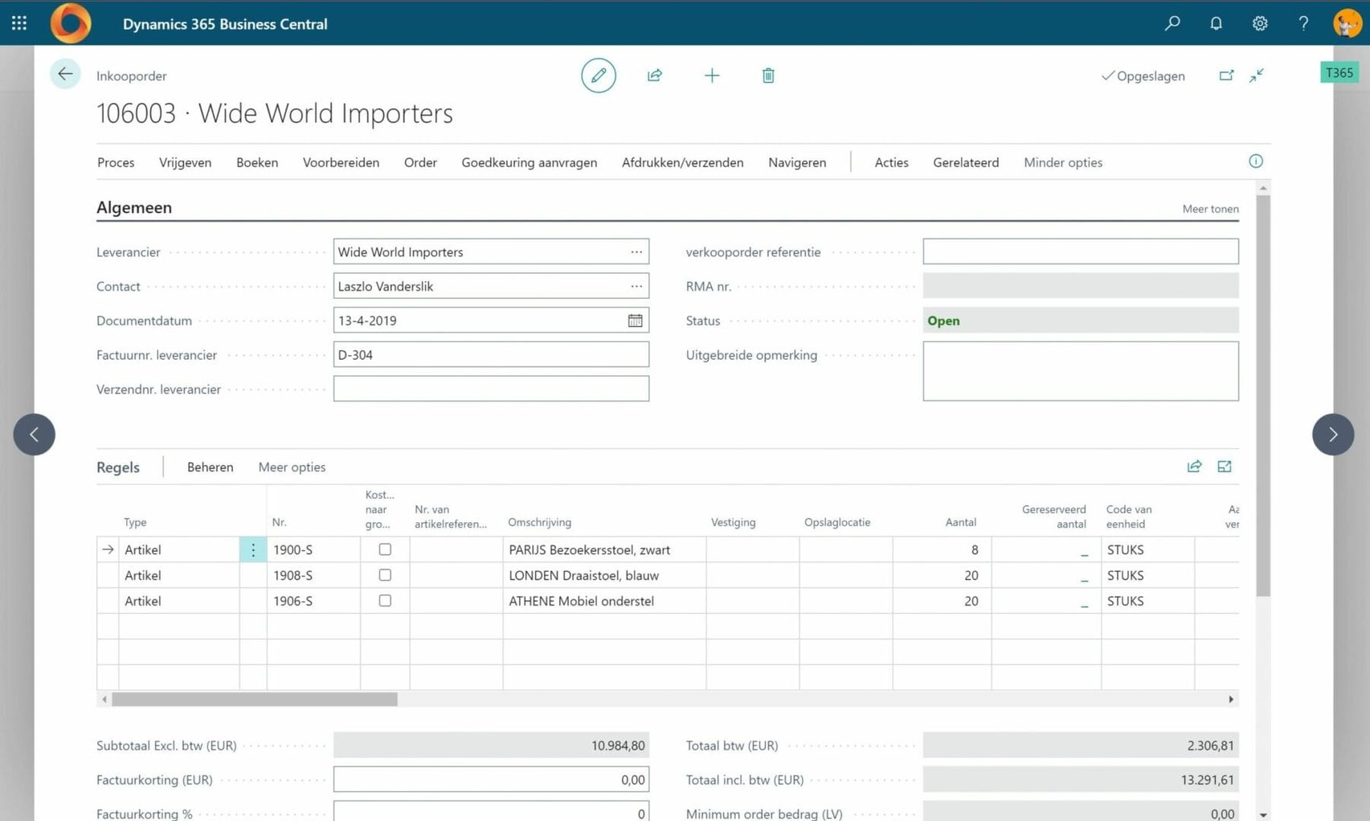Image resolution: width=1370 pixels, height=821 pixels.
Task: Click the Dynamics 365 orange logo
Action: click(71, 23)
